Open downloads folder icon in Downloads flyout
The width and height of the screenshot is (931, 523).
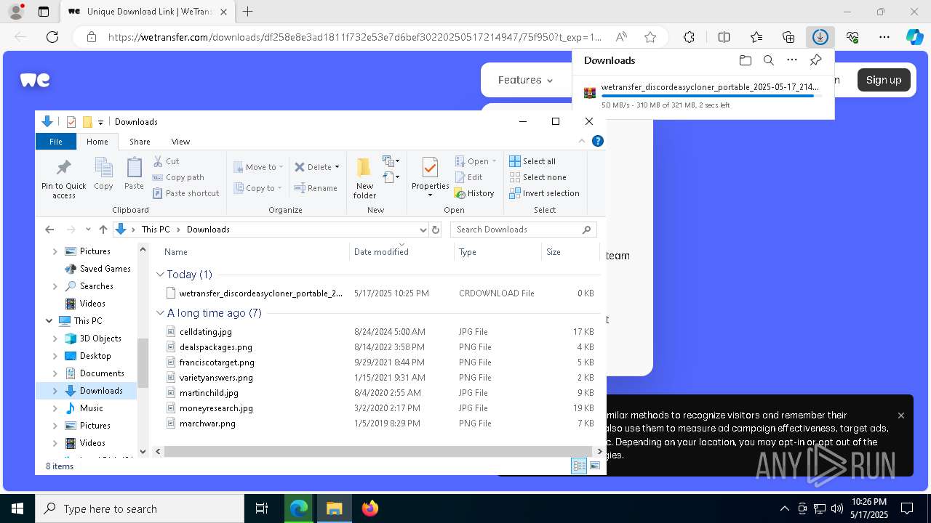coord(745,60)
